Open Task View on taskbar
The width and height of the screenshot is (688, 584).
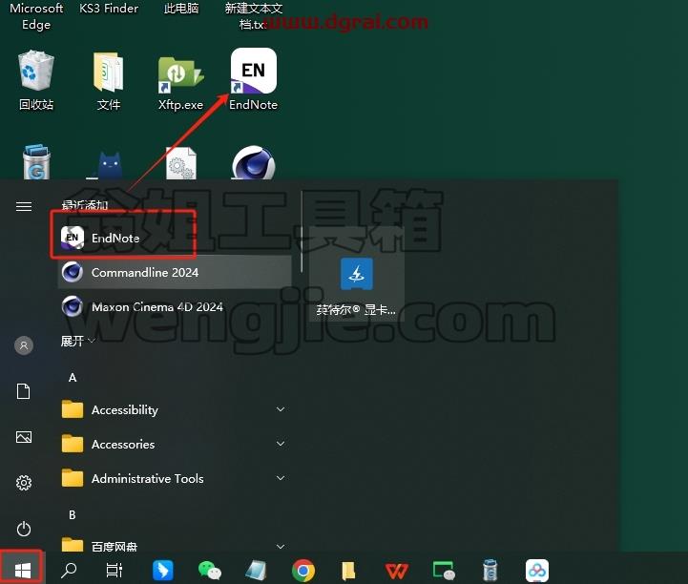point(115,570)
